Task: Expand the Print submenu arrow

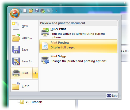Action: [x=35, y=73]
